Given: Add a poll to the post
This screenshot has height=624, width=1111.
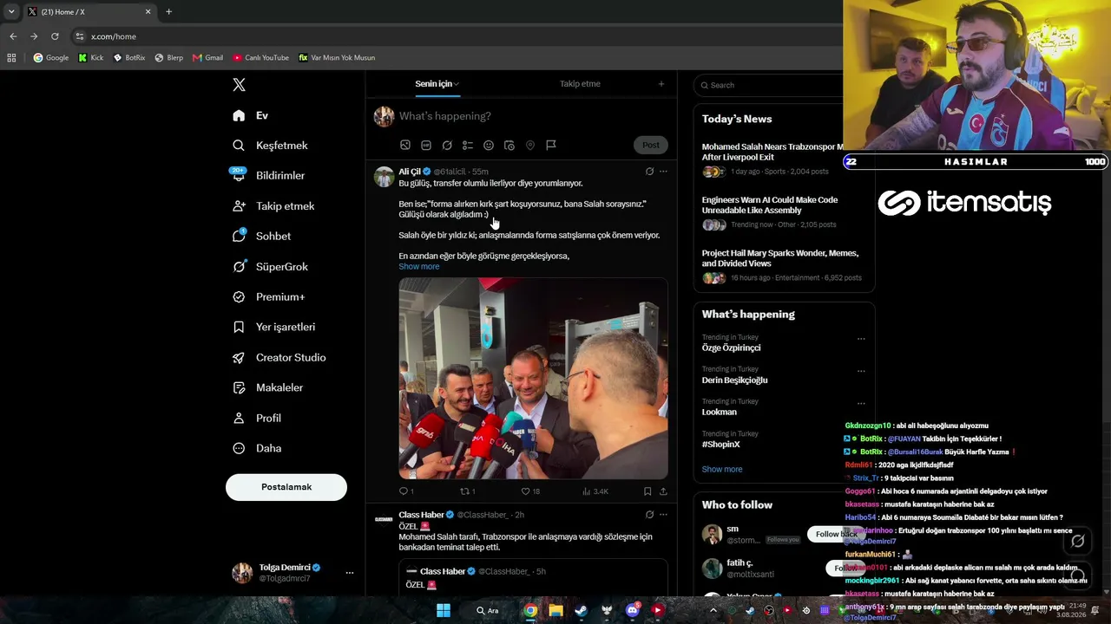Looking at the screenshot, I should click(468, 146).
